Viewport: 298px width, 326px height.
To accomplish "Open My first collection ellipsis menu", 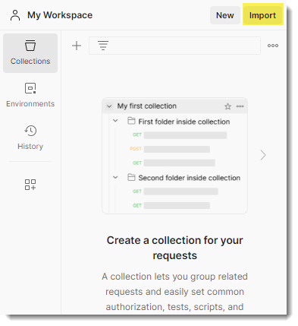I will (x=240, y=106).
